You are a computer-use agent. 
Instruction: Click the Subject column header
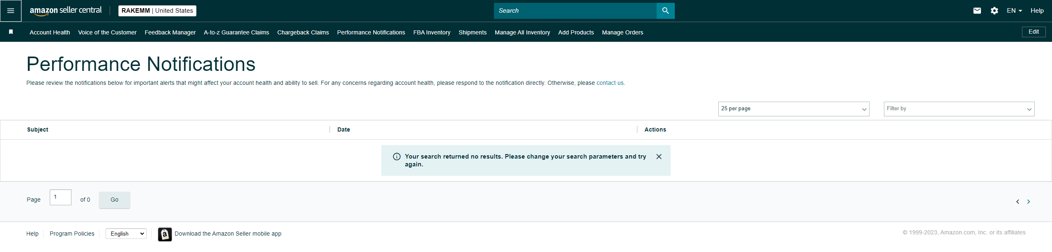tap(38, 129)
